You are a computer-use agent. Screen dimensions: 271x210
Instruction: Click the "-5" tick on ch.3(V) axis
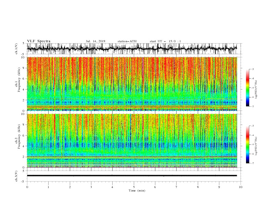coord(23,182)
